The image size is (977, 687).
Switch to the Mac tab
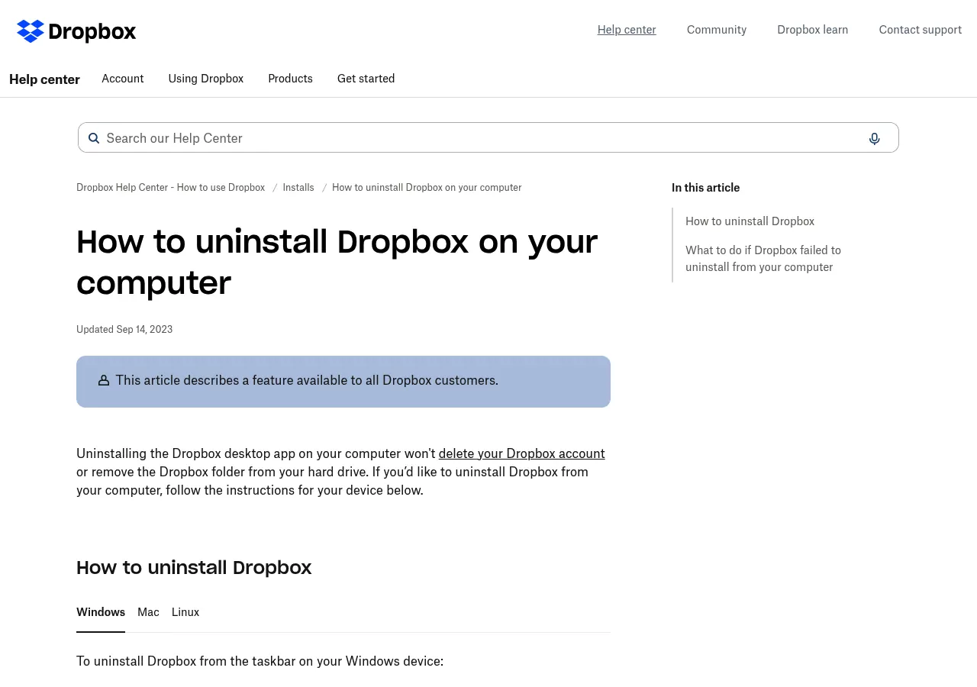(148, 612)
